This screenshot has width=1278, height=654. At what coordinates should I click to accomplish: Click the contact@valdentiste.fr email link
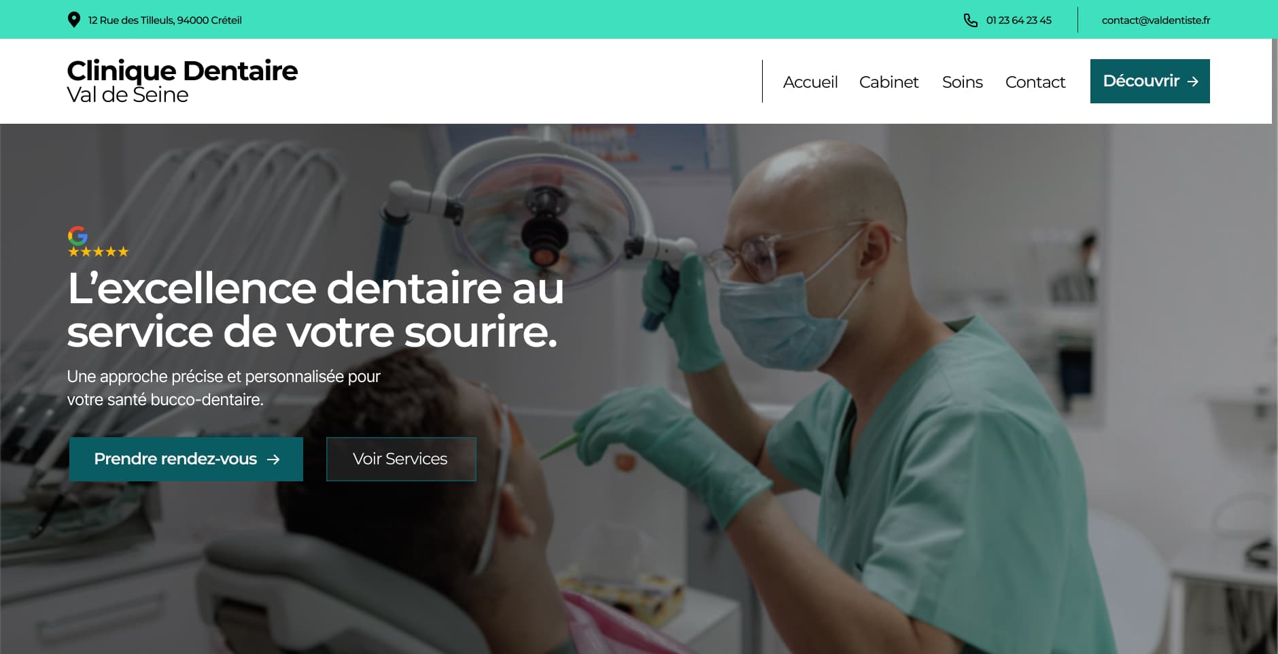coord(1156,20)
